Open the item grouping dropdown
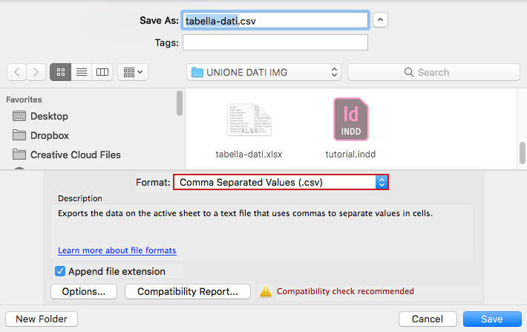Screen dimensions: 527x332 click(133, 72)
